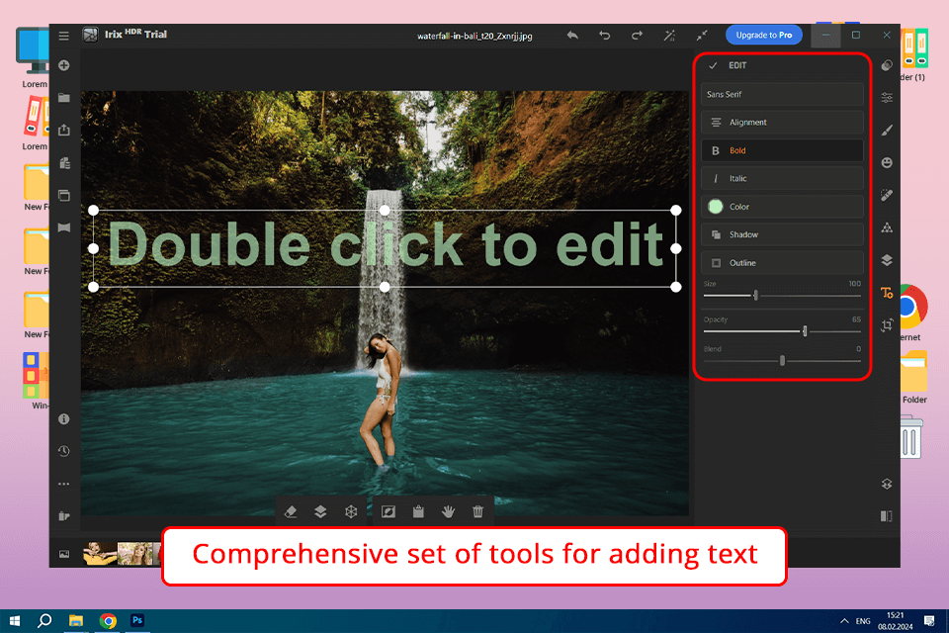The height and width of the screenshot is (633, 949).
Task: Click the waterfall-in-bali file name title
Action: pyautogui.click(x=474, y=37)
